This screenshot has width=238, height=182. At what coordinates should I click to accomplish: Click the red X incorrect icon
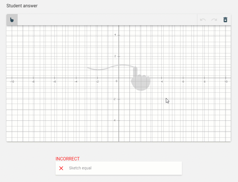point(61,168)
